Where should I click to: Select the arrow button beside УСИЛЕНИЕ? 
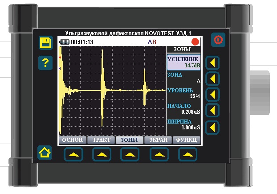[212, 63]
